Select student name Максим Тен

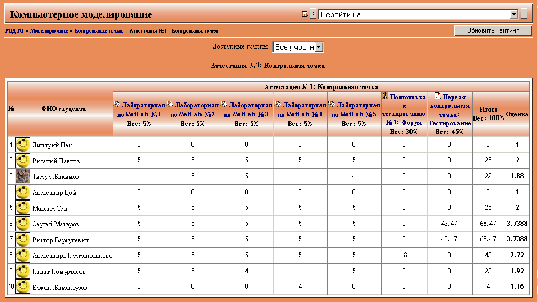pyautogui.click(x=50, y=208)
